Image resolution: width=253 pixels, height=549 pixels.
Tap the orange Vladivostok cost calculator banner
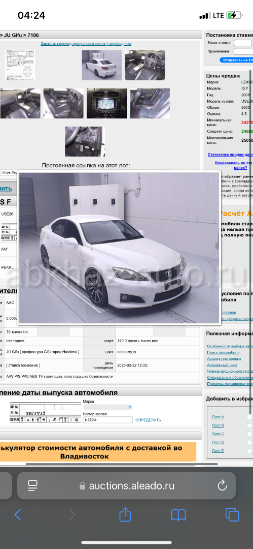(98, 452)
